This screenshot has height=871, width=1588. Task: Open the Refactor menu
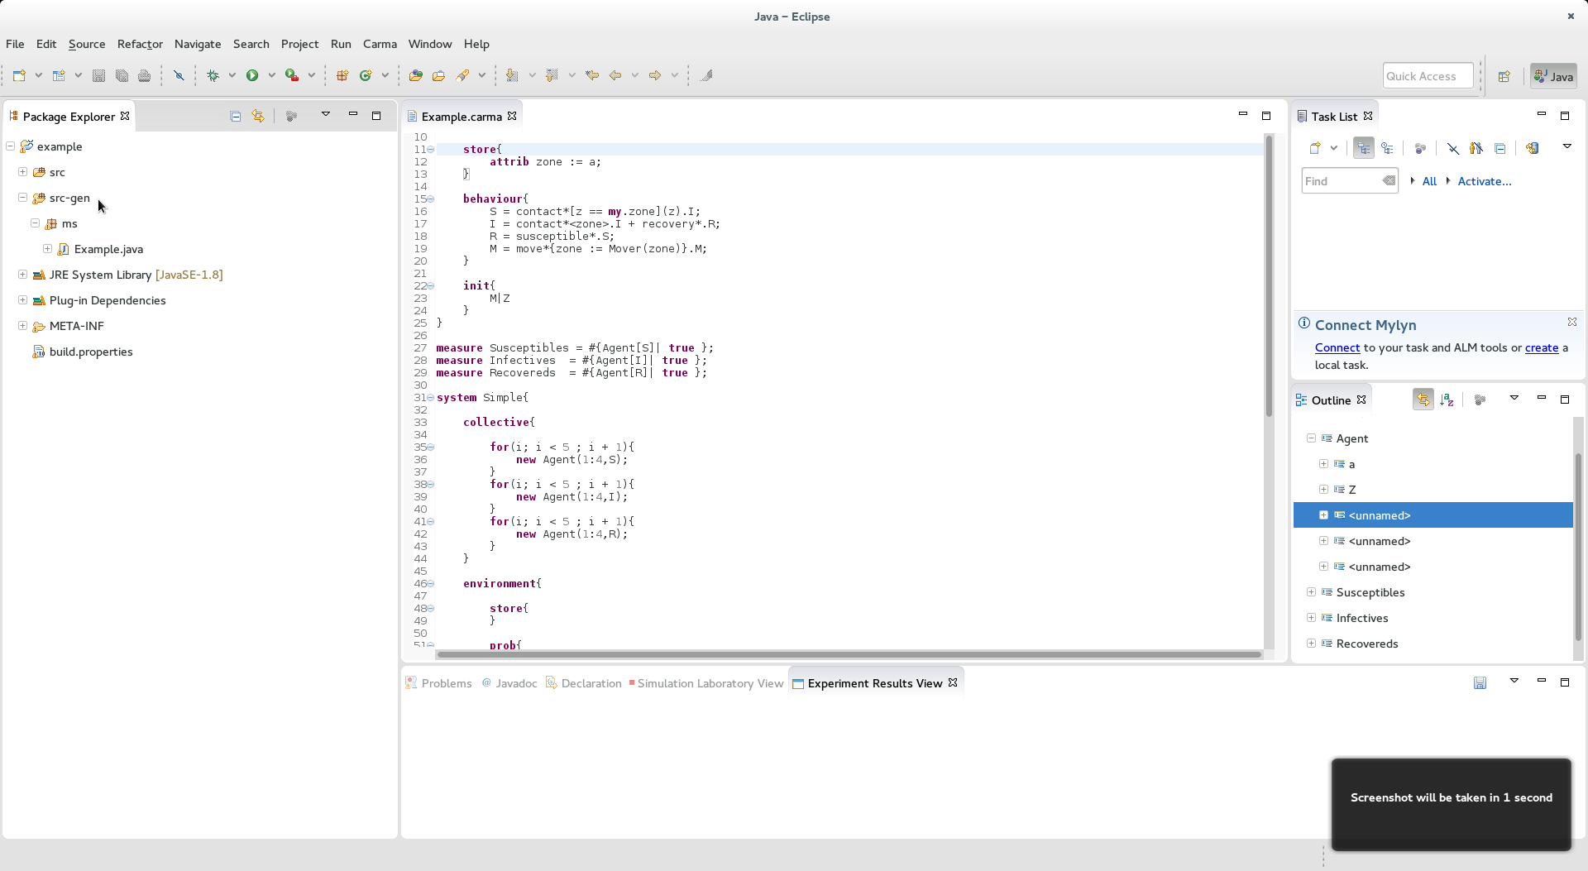140,44
